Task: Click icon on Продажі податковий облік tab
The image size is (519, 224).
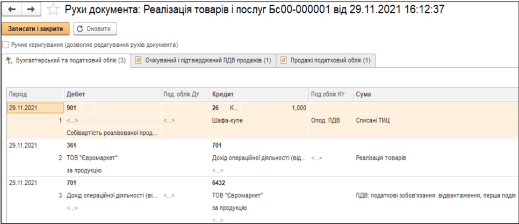Action: tap(284, 61)
